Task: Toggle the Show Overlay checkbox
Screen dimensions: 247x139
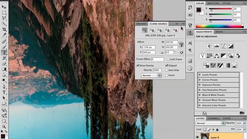Action: coord(138,65)
